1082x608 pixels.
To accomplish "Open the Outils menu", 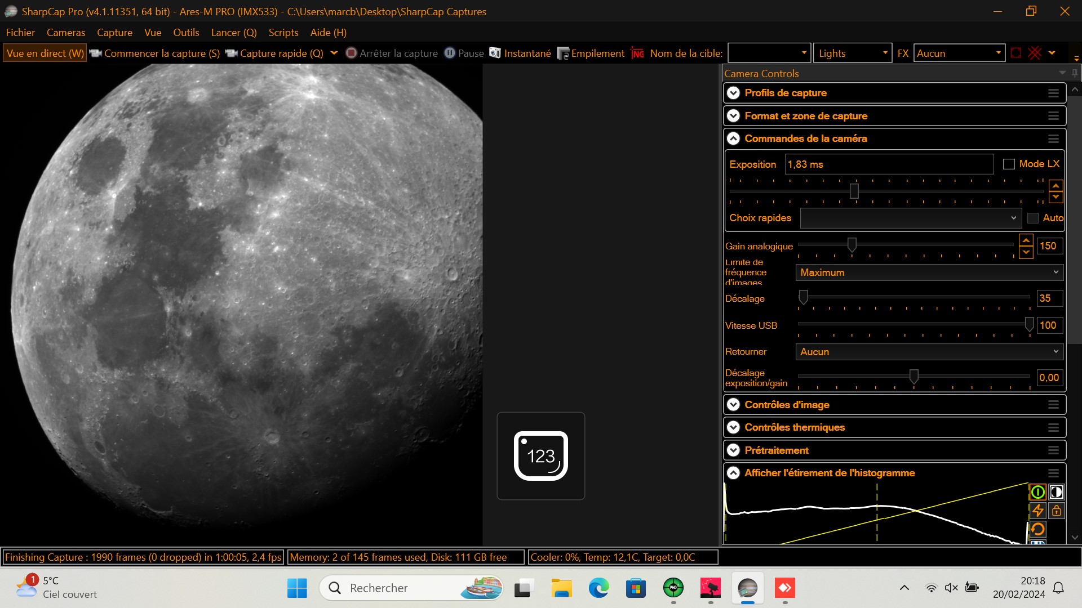I will pyautogui.click(x=185, y=32).
